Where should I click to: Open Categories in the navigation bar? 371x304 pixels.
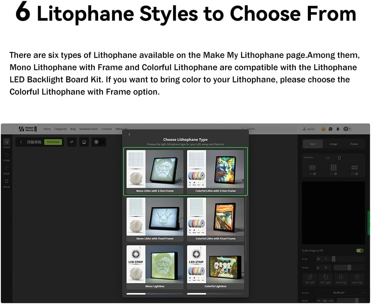coord(61,129)
